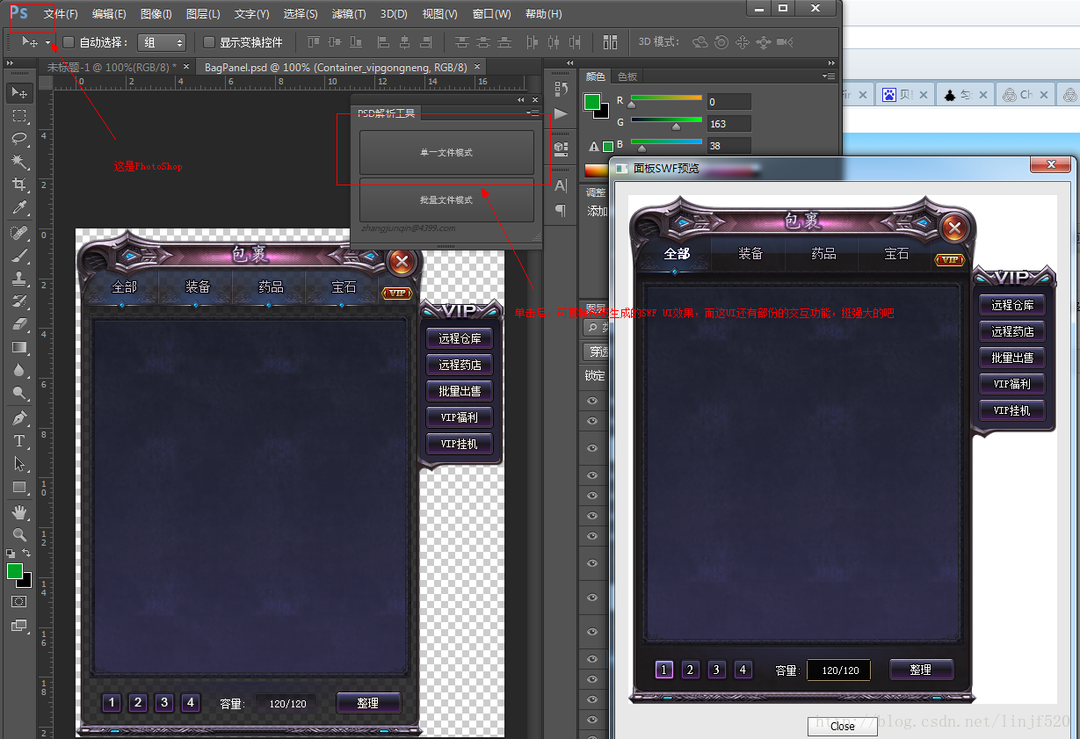Image resolution: width=1080 pixels, height=739 pixels.
Task: Open the 滤镜(T) menu
Action: point(349,14)
